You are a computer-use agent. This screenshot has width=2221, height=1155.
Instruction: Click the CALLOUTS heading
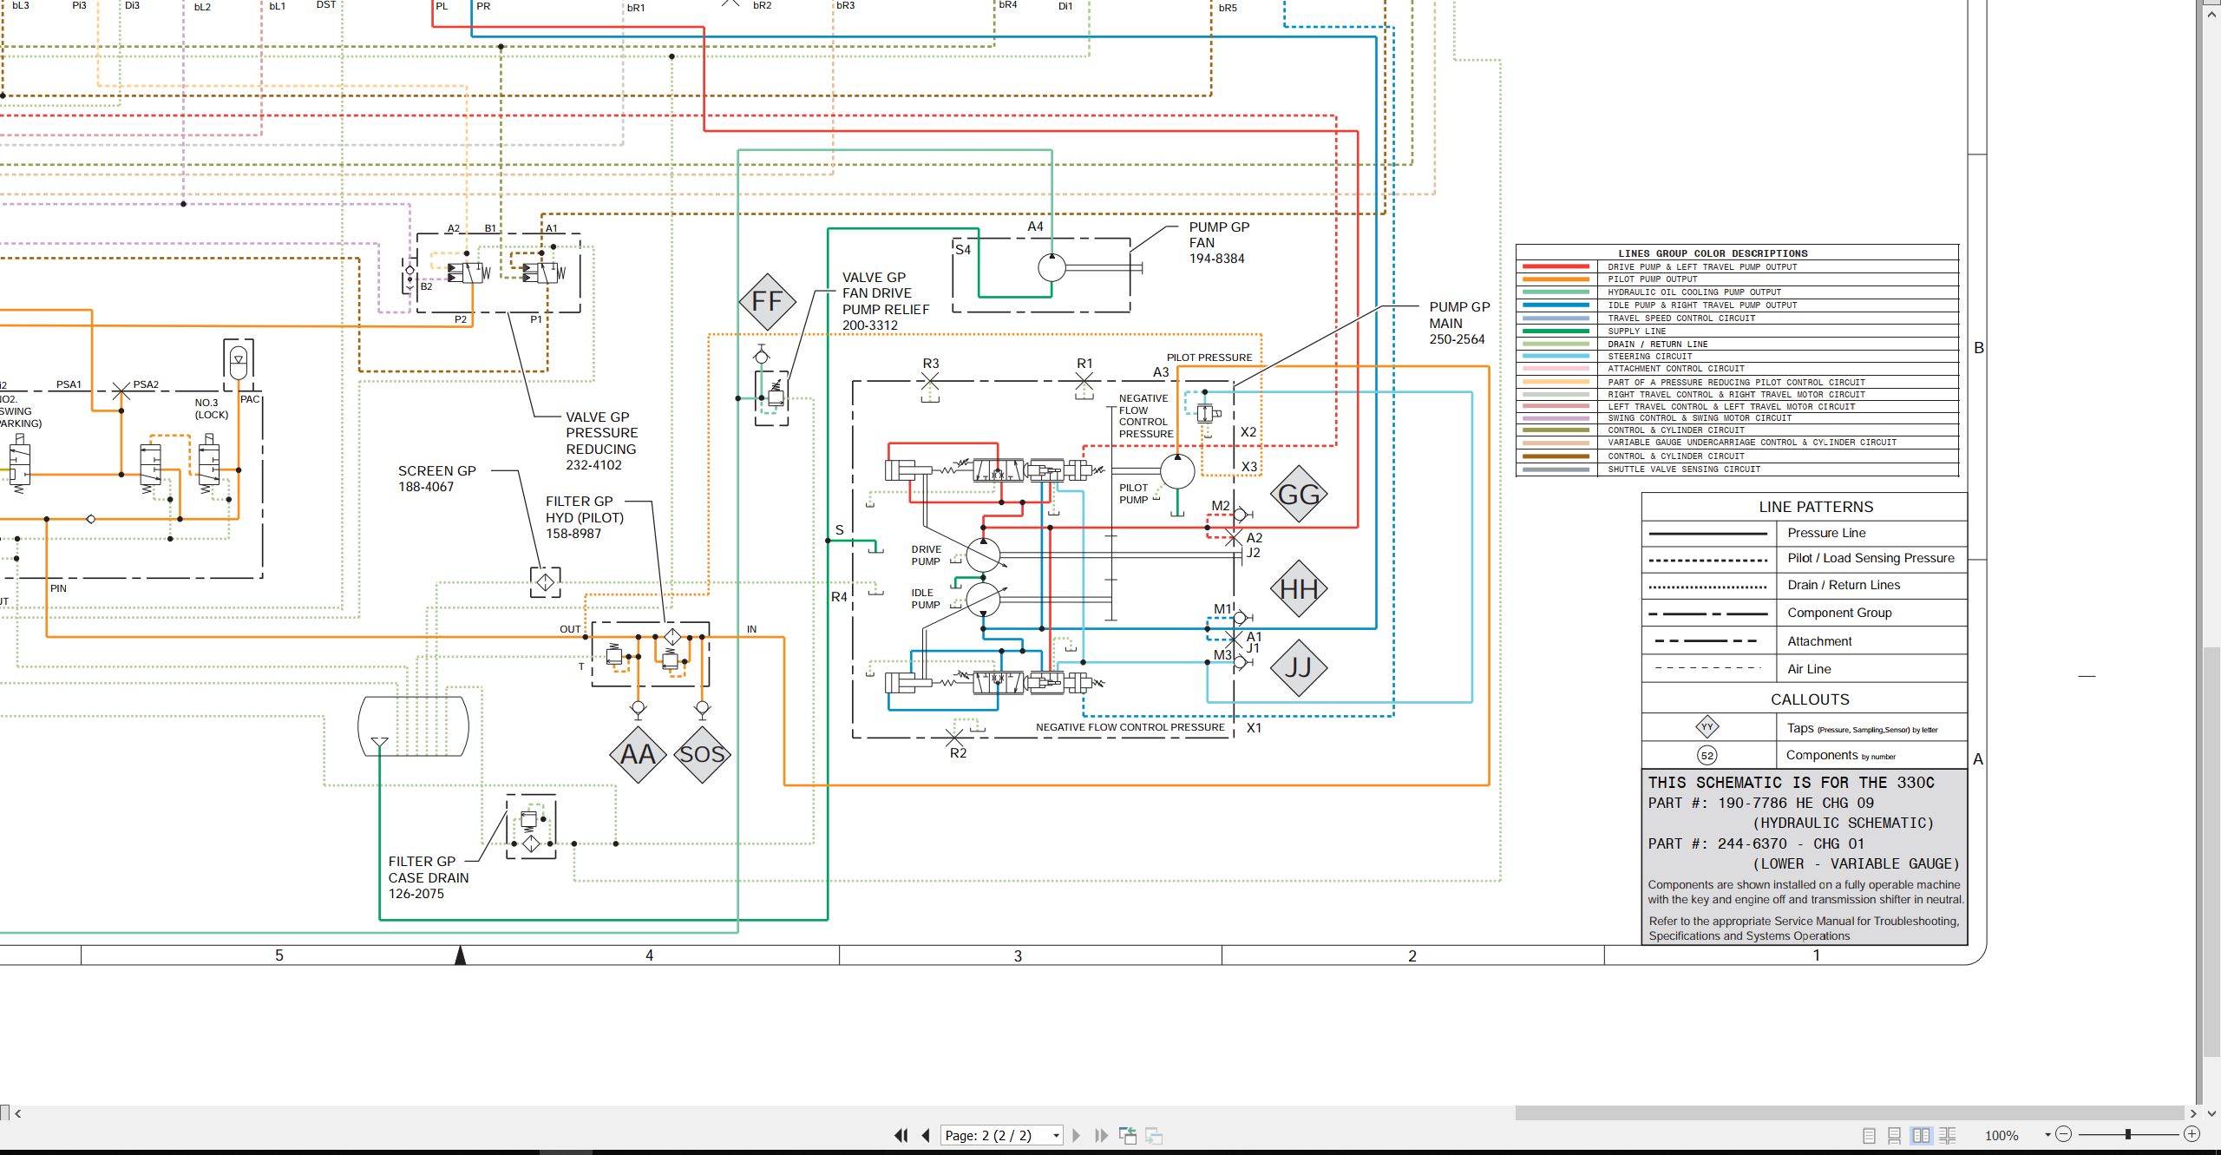coord(1810,699)
